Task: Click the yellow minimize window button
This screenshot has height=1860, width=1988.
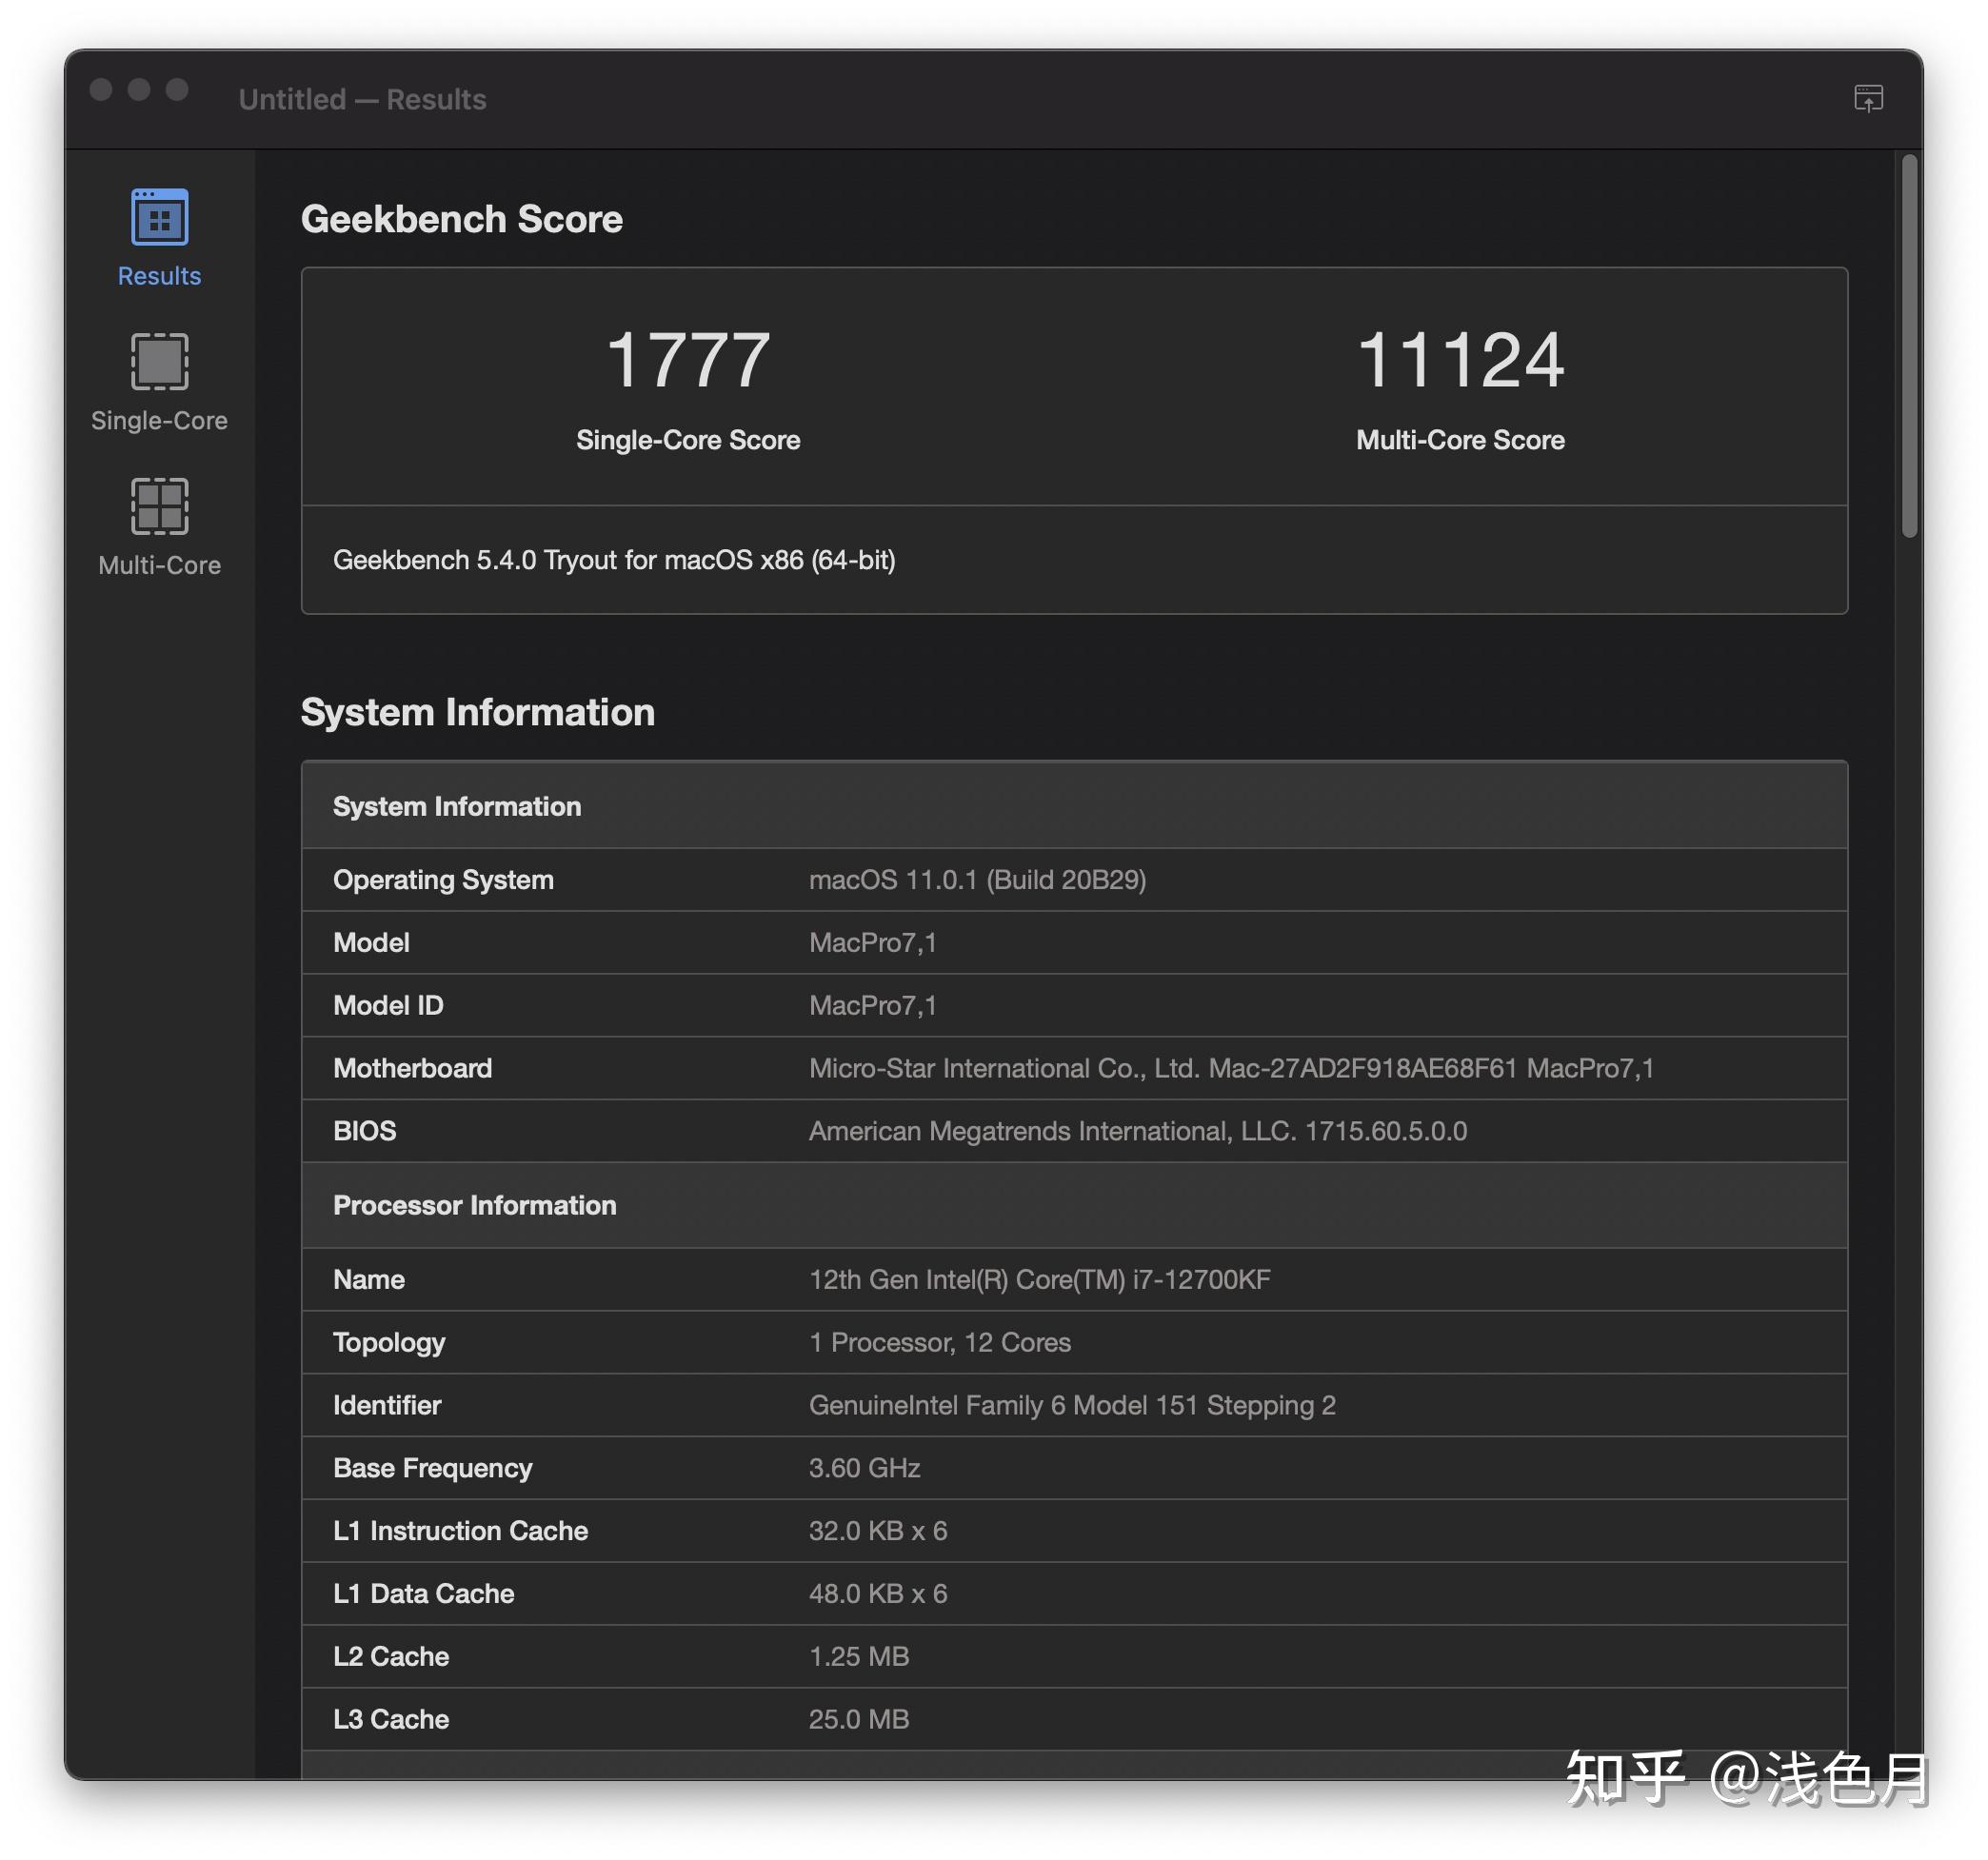Action: pyautogui.click(x=139, y=90)
